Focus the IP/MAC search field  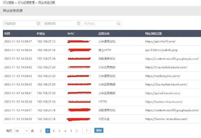point(102,24)
